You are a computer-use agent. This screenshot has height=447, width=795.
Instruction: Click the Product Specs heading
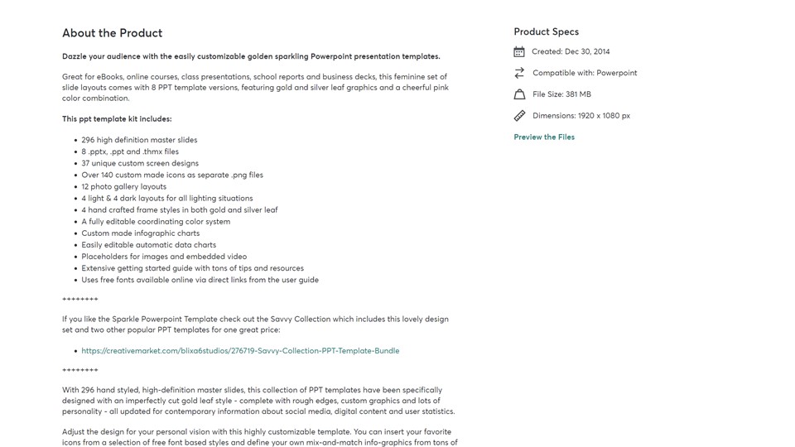[x=546, y=31]
